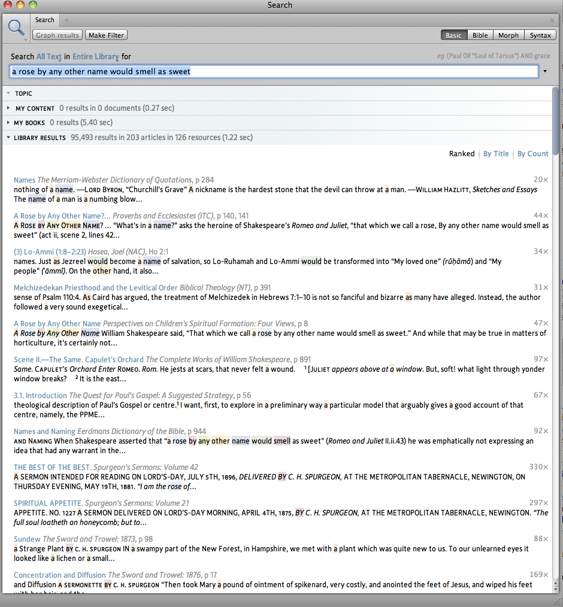The image size is (563, 607).
Task: Switch to Morph search mode
Action: coord(508,35)
